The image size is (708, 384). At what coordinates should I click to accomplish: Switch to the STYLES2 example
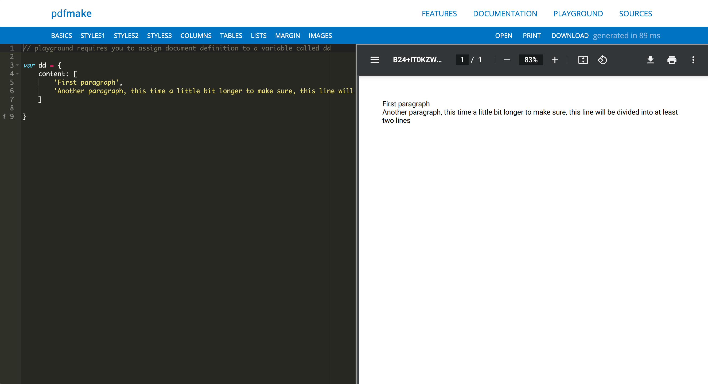126,36
